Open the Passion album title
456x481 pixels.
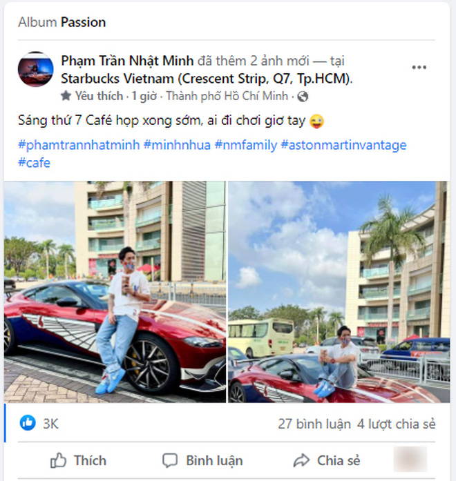(83, 22)
